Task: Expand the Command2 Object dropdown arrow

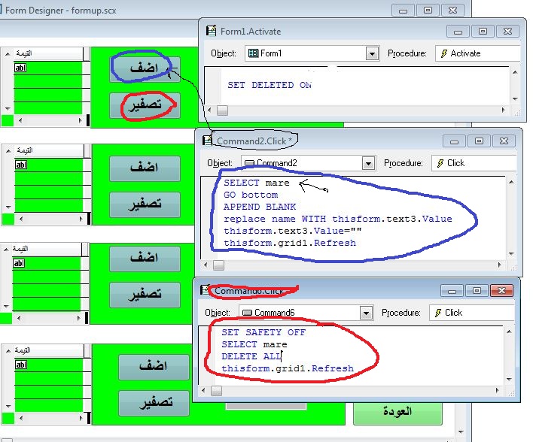Action: coord(368,163)
